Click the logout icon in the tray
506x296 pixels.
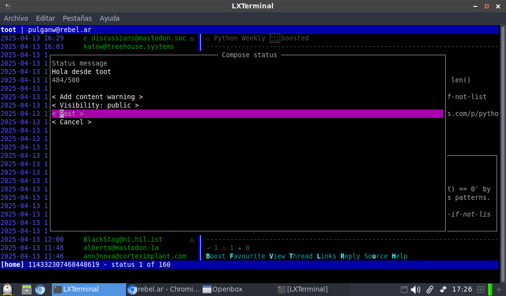coord(480,290)
